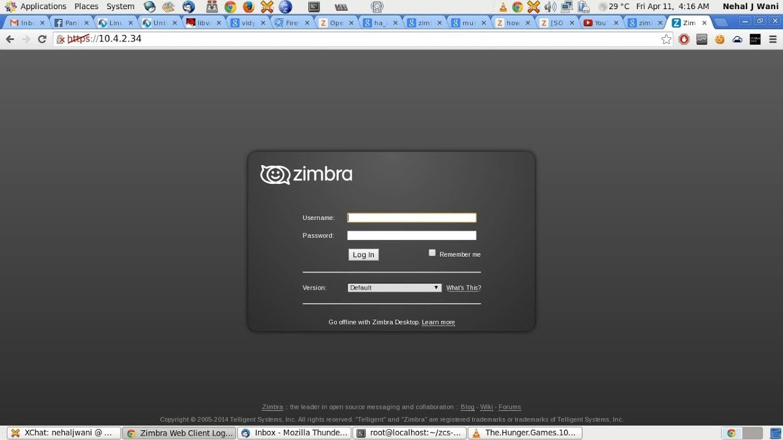The width and height of the screenshot is (783, 440).
Task: Open the Learn more link
Action: pyautogui.click(x=438, y=323)
